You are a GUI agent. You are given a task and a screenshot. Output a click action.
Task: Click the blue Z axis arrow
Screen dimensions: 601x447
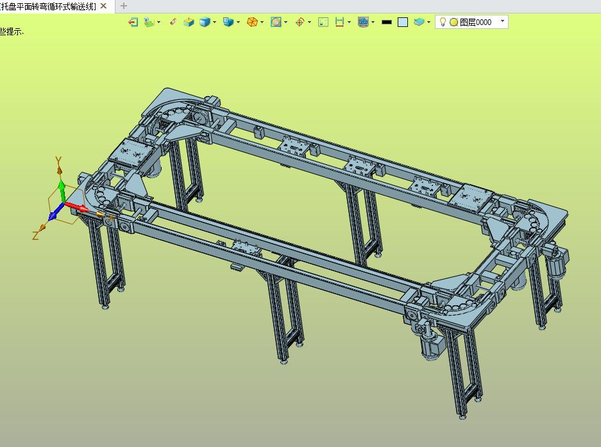point(56,212)
